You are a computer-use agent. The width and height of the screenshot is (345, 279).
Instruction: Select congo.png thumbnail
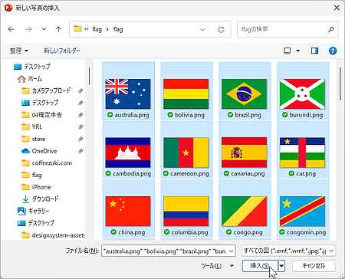click(x=245, y=208)
